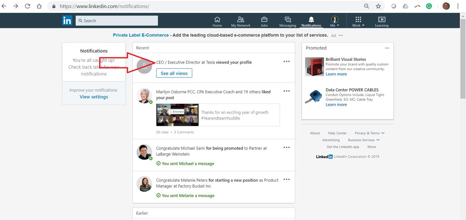Click Michael Sami's profile photo
This screenshot has width=466, height=220.
[x=144, y=152]
